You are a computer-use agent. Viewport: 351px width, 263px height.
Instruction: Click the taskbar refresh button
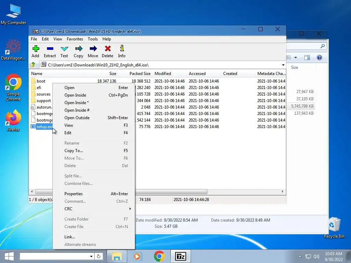tap(99, 256)
